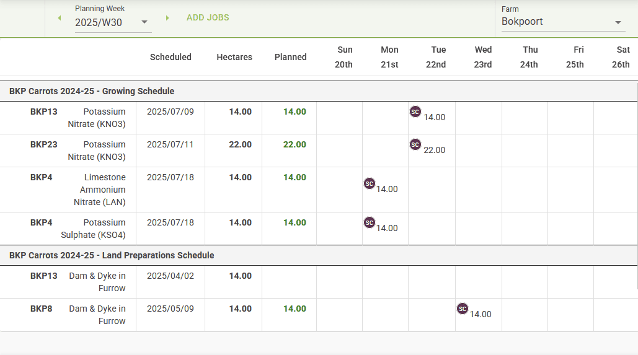638x355 pixels.
Task: Click the Hectares column header
Action: 234,57
